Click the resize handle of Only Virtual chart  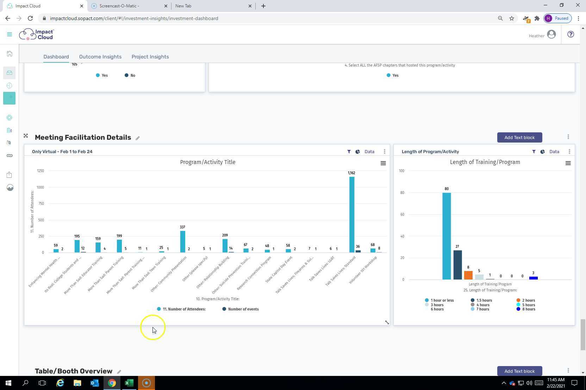tap(387, 322)
